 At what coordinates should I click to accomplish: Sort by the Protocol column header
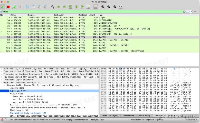click(x=83, y=15)
